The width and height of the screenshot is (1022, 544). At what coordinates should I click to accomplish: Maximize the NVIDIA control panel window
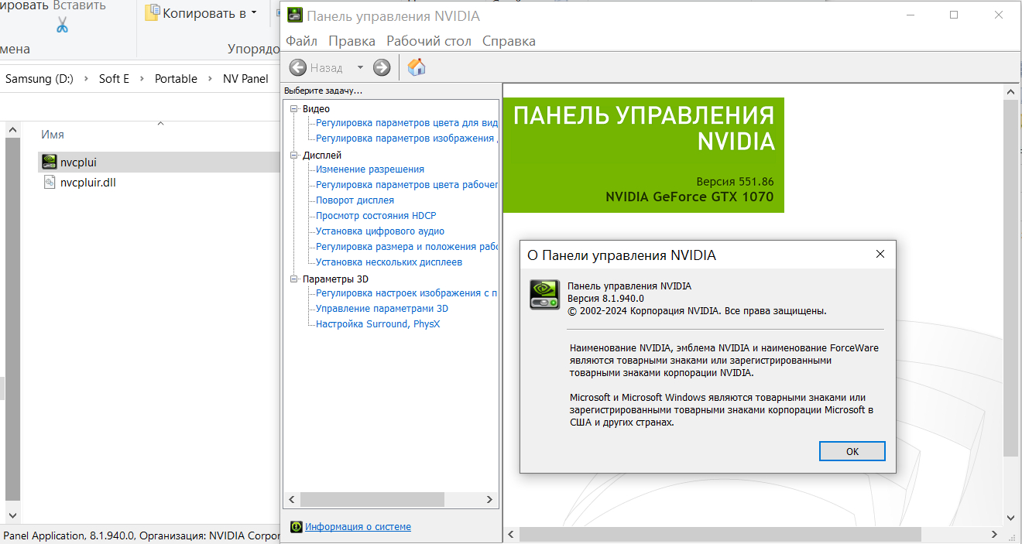[954, 15]
